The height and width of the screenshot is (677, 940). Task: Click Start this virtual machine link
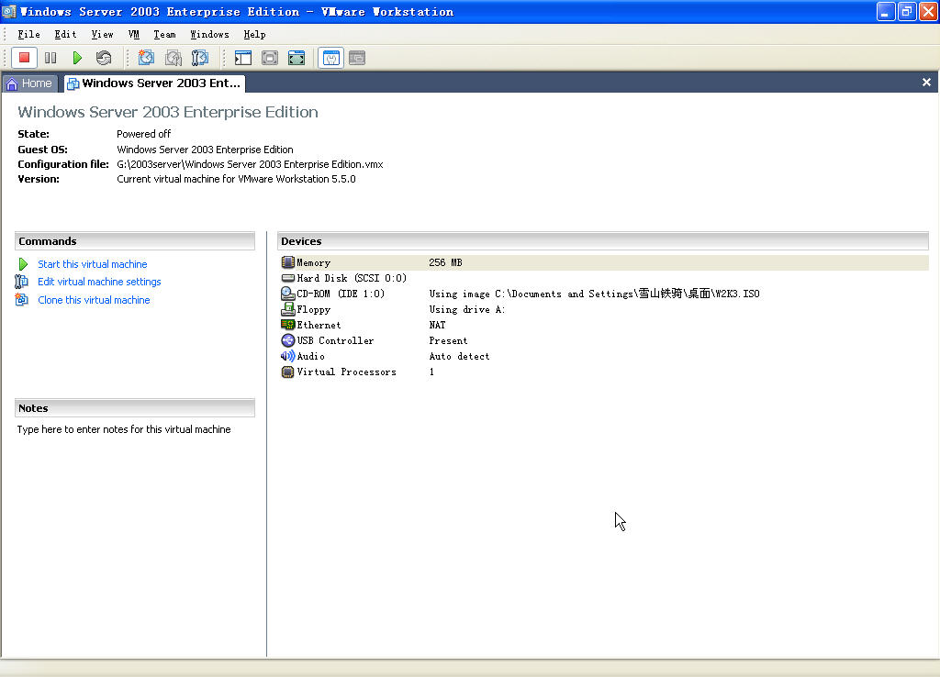click(x=92, y=264)
